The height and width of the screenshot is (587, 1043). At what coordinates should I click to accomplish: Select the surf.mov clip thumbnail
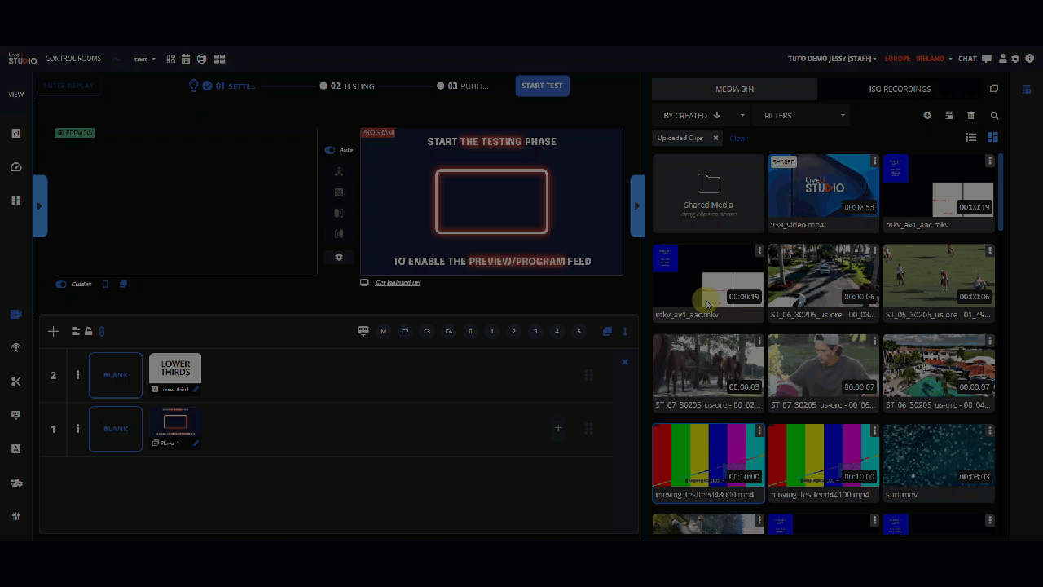[x=939, y=455]
